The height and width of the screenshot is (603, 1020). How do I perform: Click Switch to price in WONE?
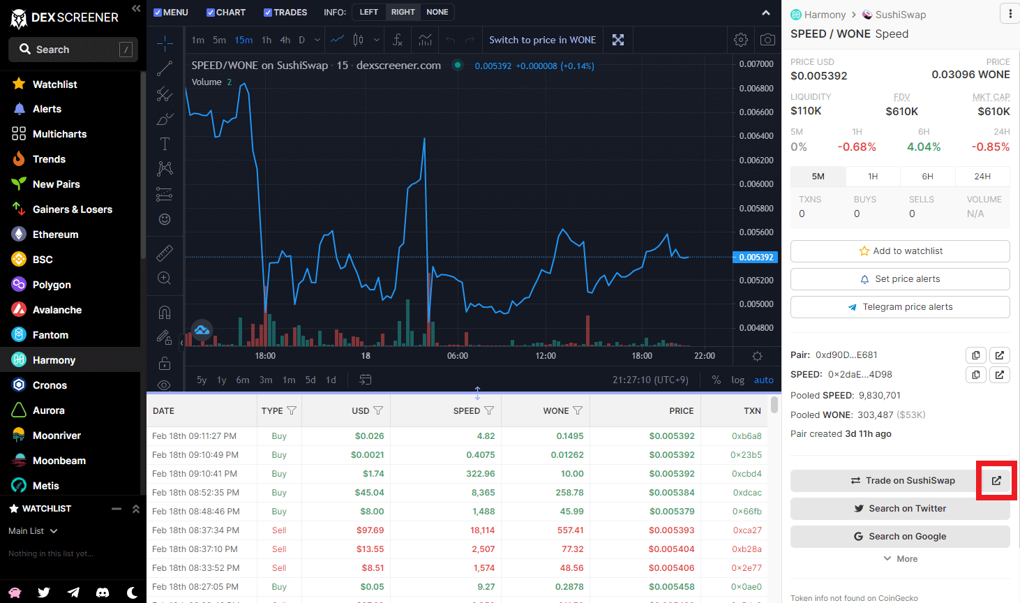[x=542, y=40]
